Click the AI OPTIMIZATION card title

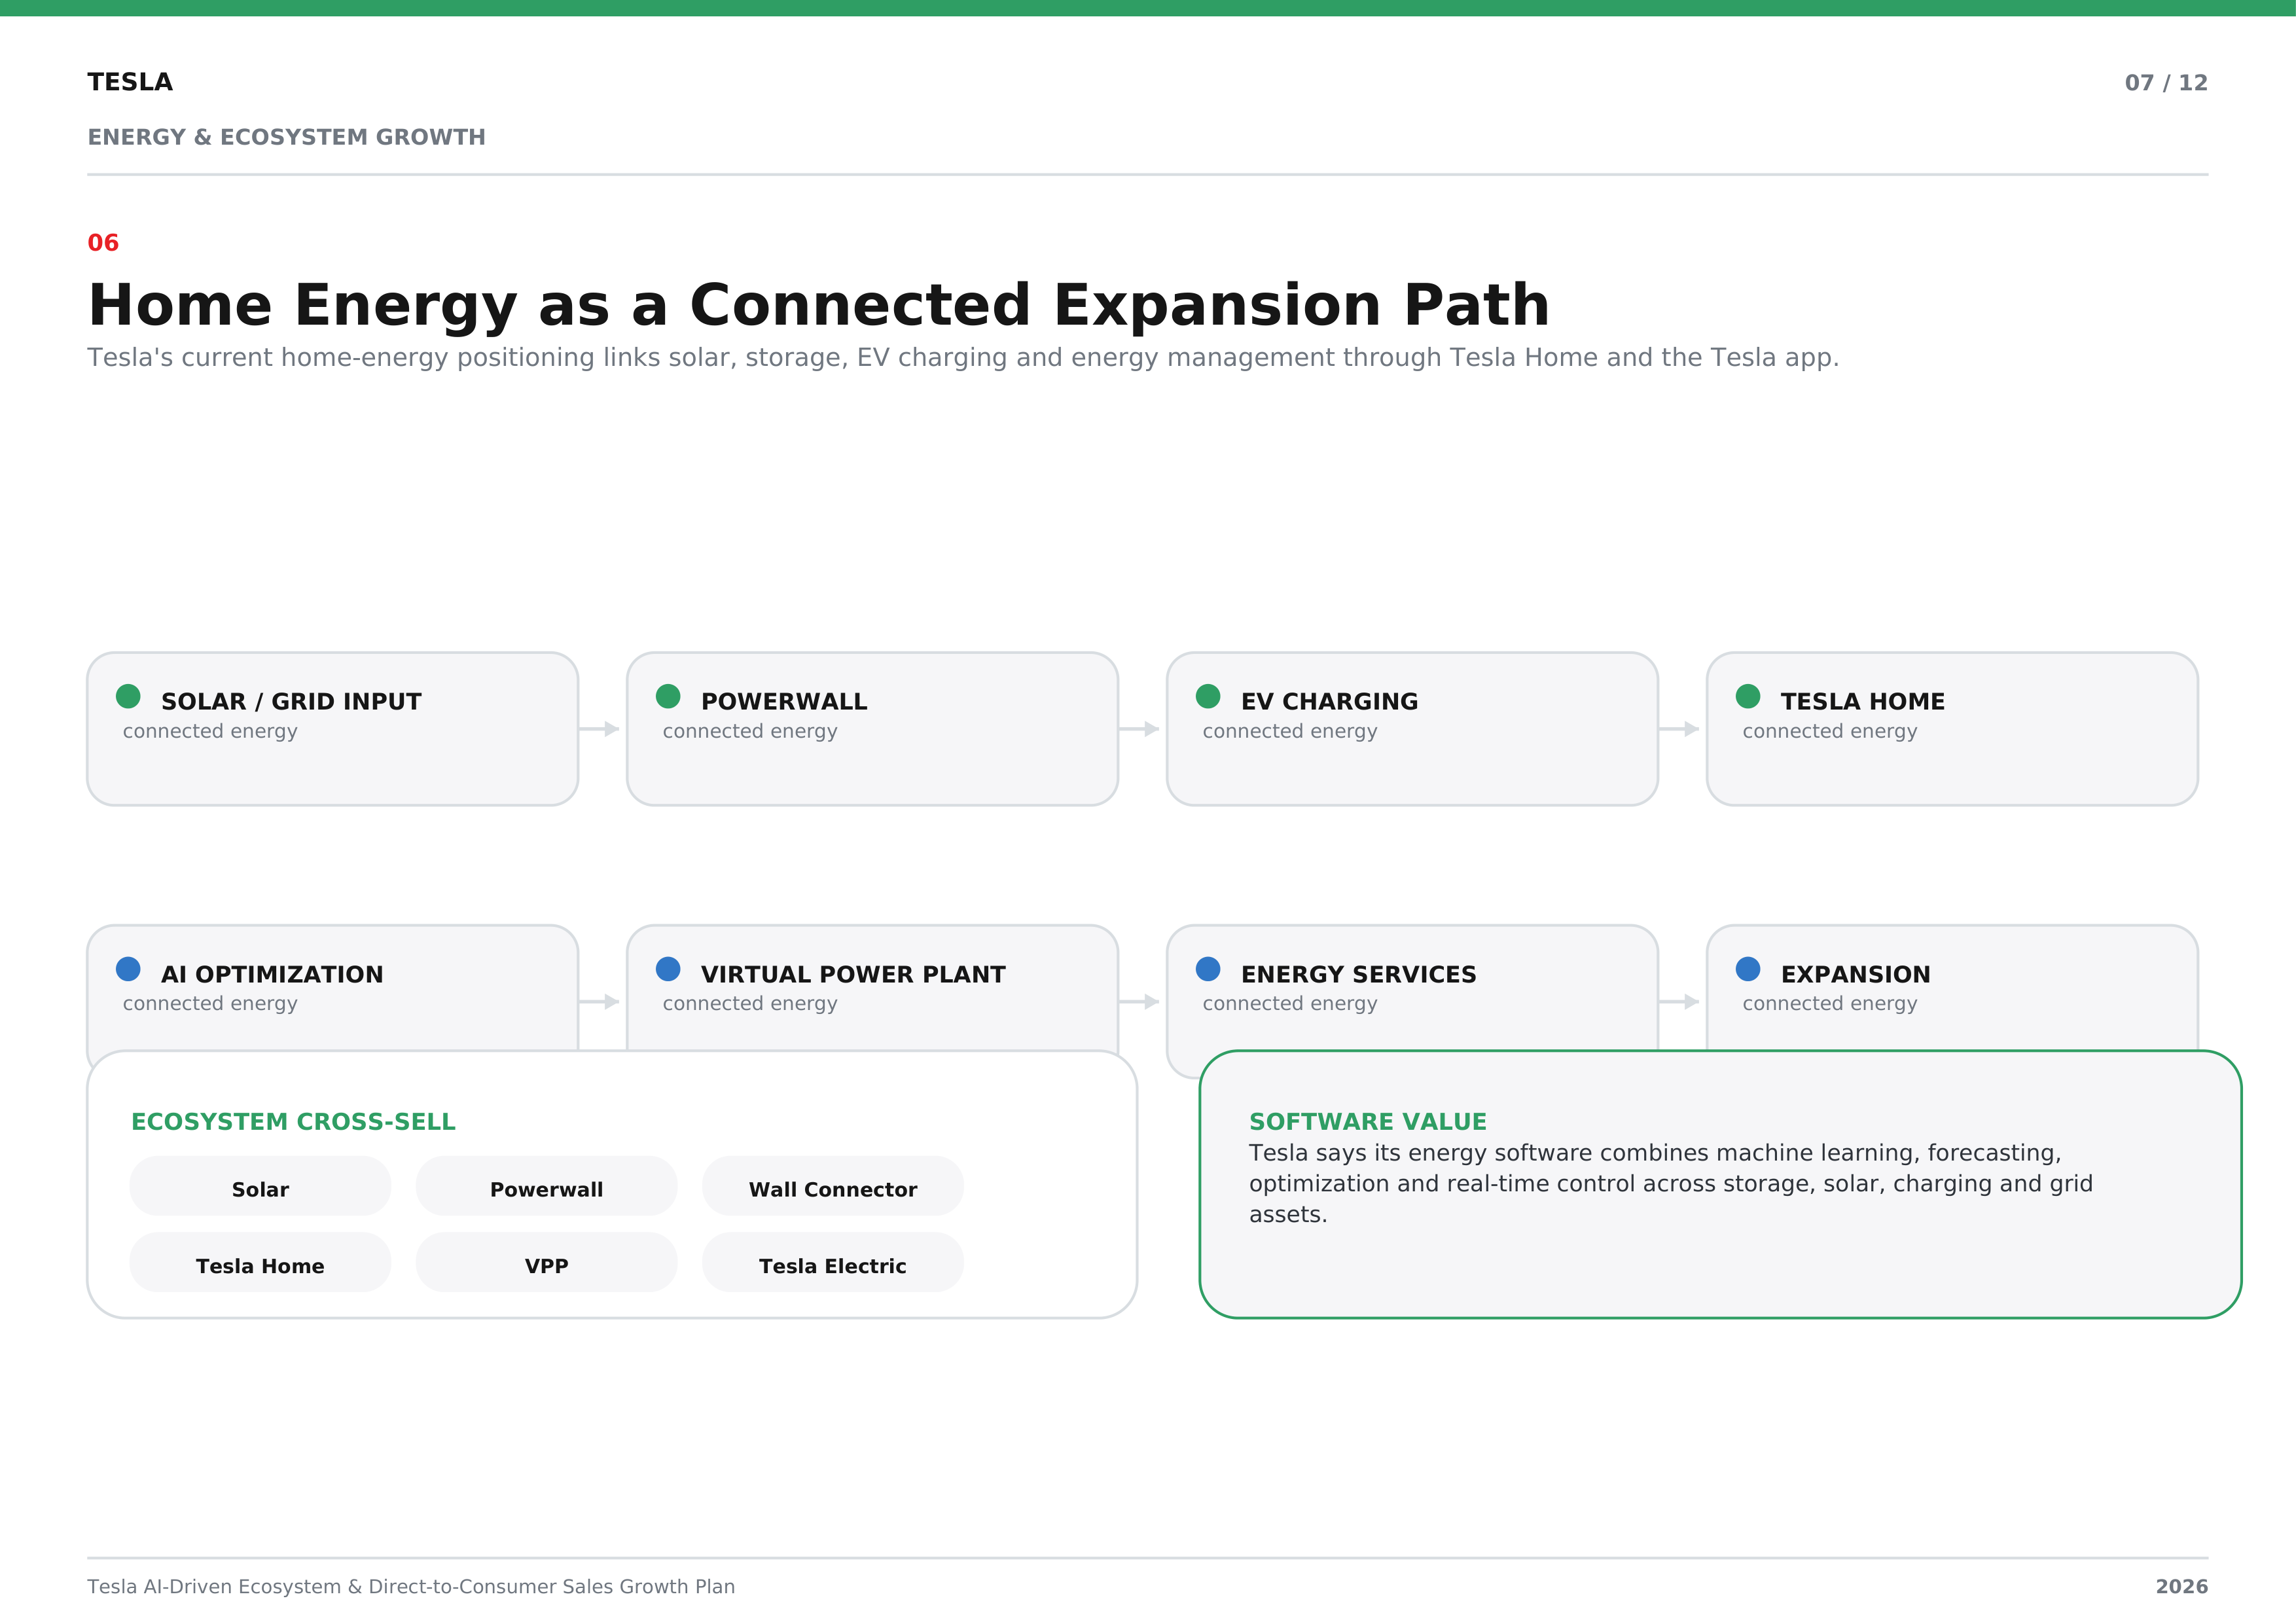pyautogui.click(x=272, y=975)
